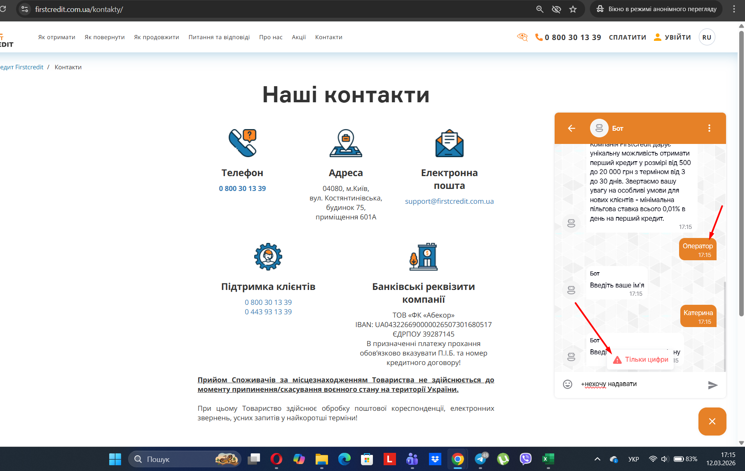Call the header phone number 0 800 30 13 39
The image size is (745, 471).
point(568,37)
